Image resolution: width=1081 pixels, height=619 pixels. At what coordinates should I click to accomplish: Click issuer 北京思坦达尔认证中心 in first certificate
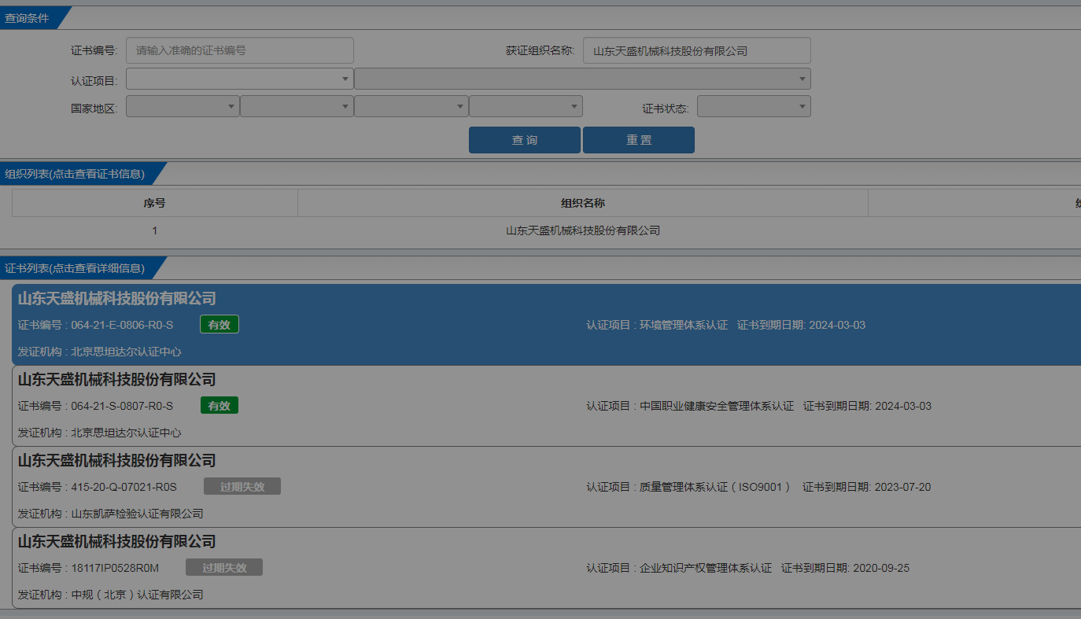[126, 352]
